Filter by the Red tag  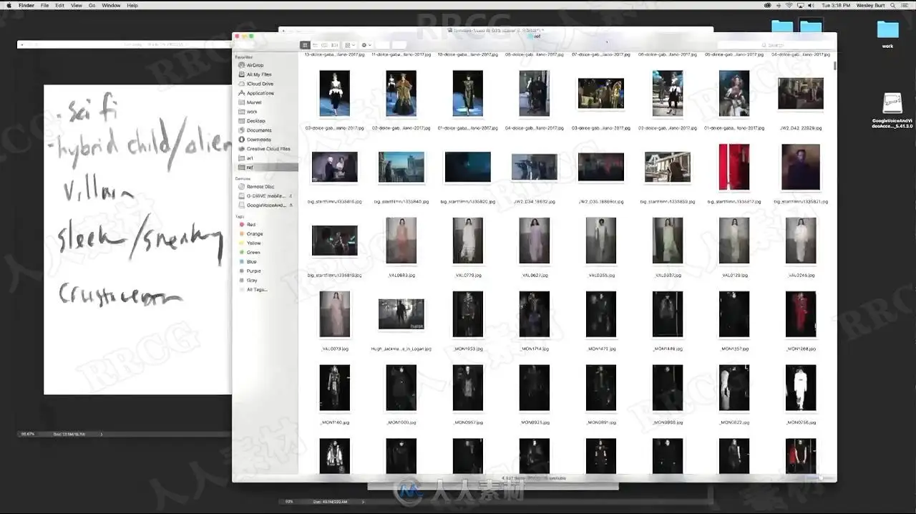[250, 225]
